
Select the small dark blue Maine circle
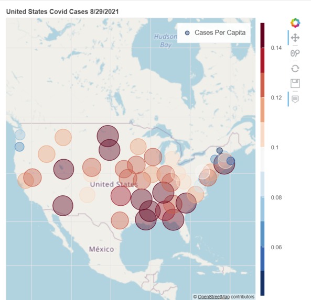(x=219, y=150)
